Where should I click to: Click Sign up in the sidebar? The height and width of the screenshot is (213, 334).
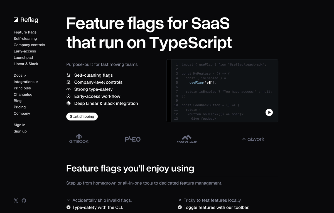(20, 131)
